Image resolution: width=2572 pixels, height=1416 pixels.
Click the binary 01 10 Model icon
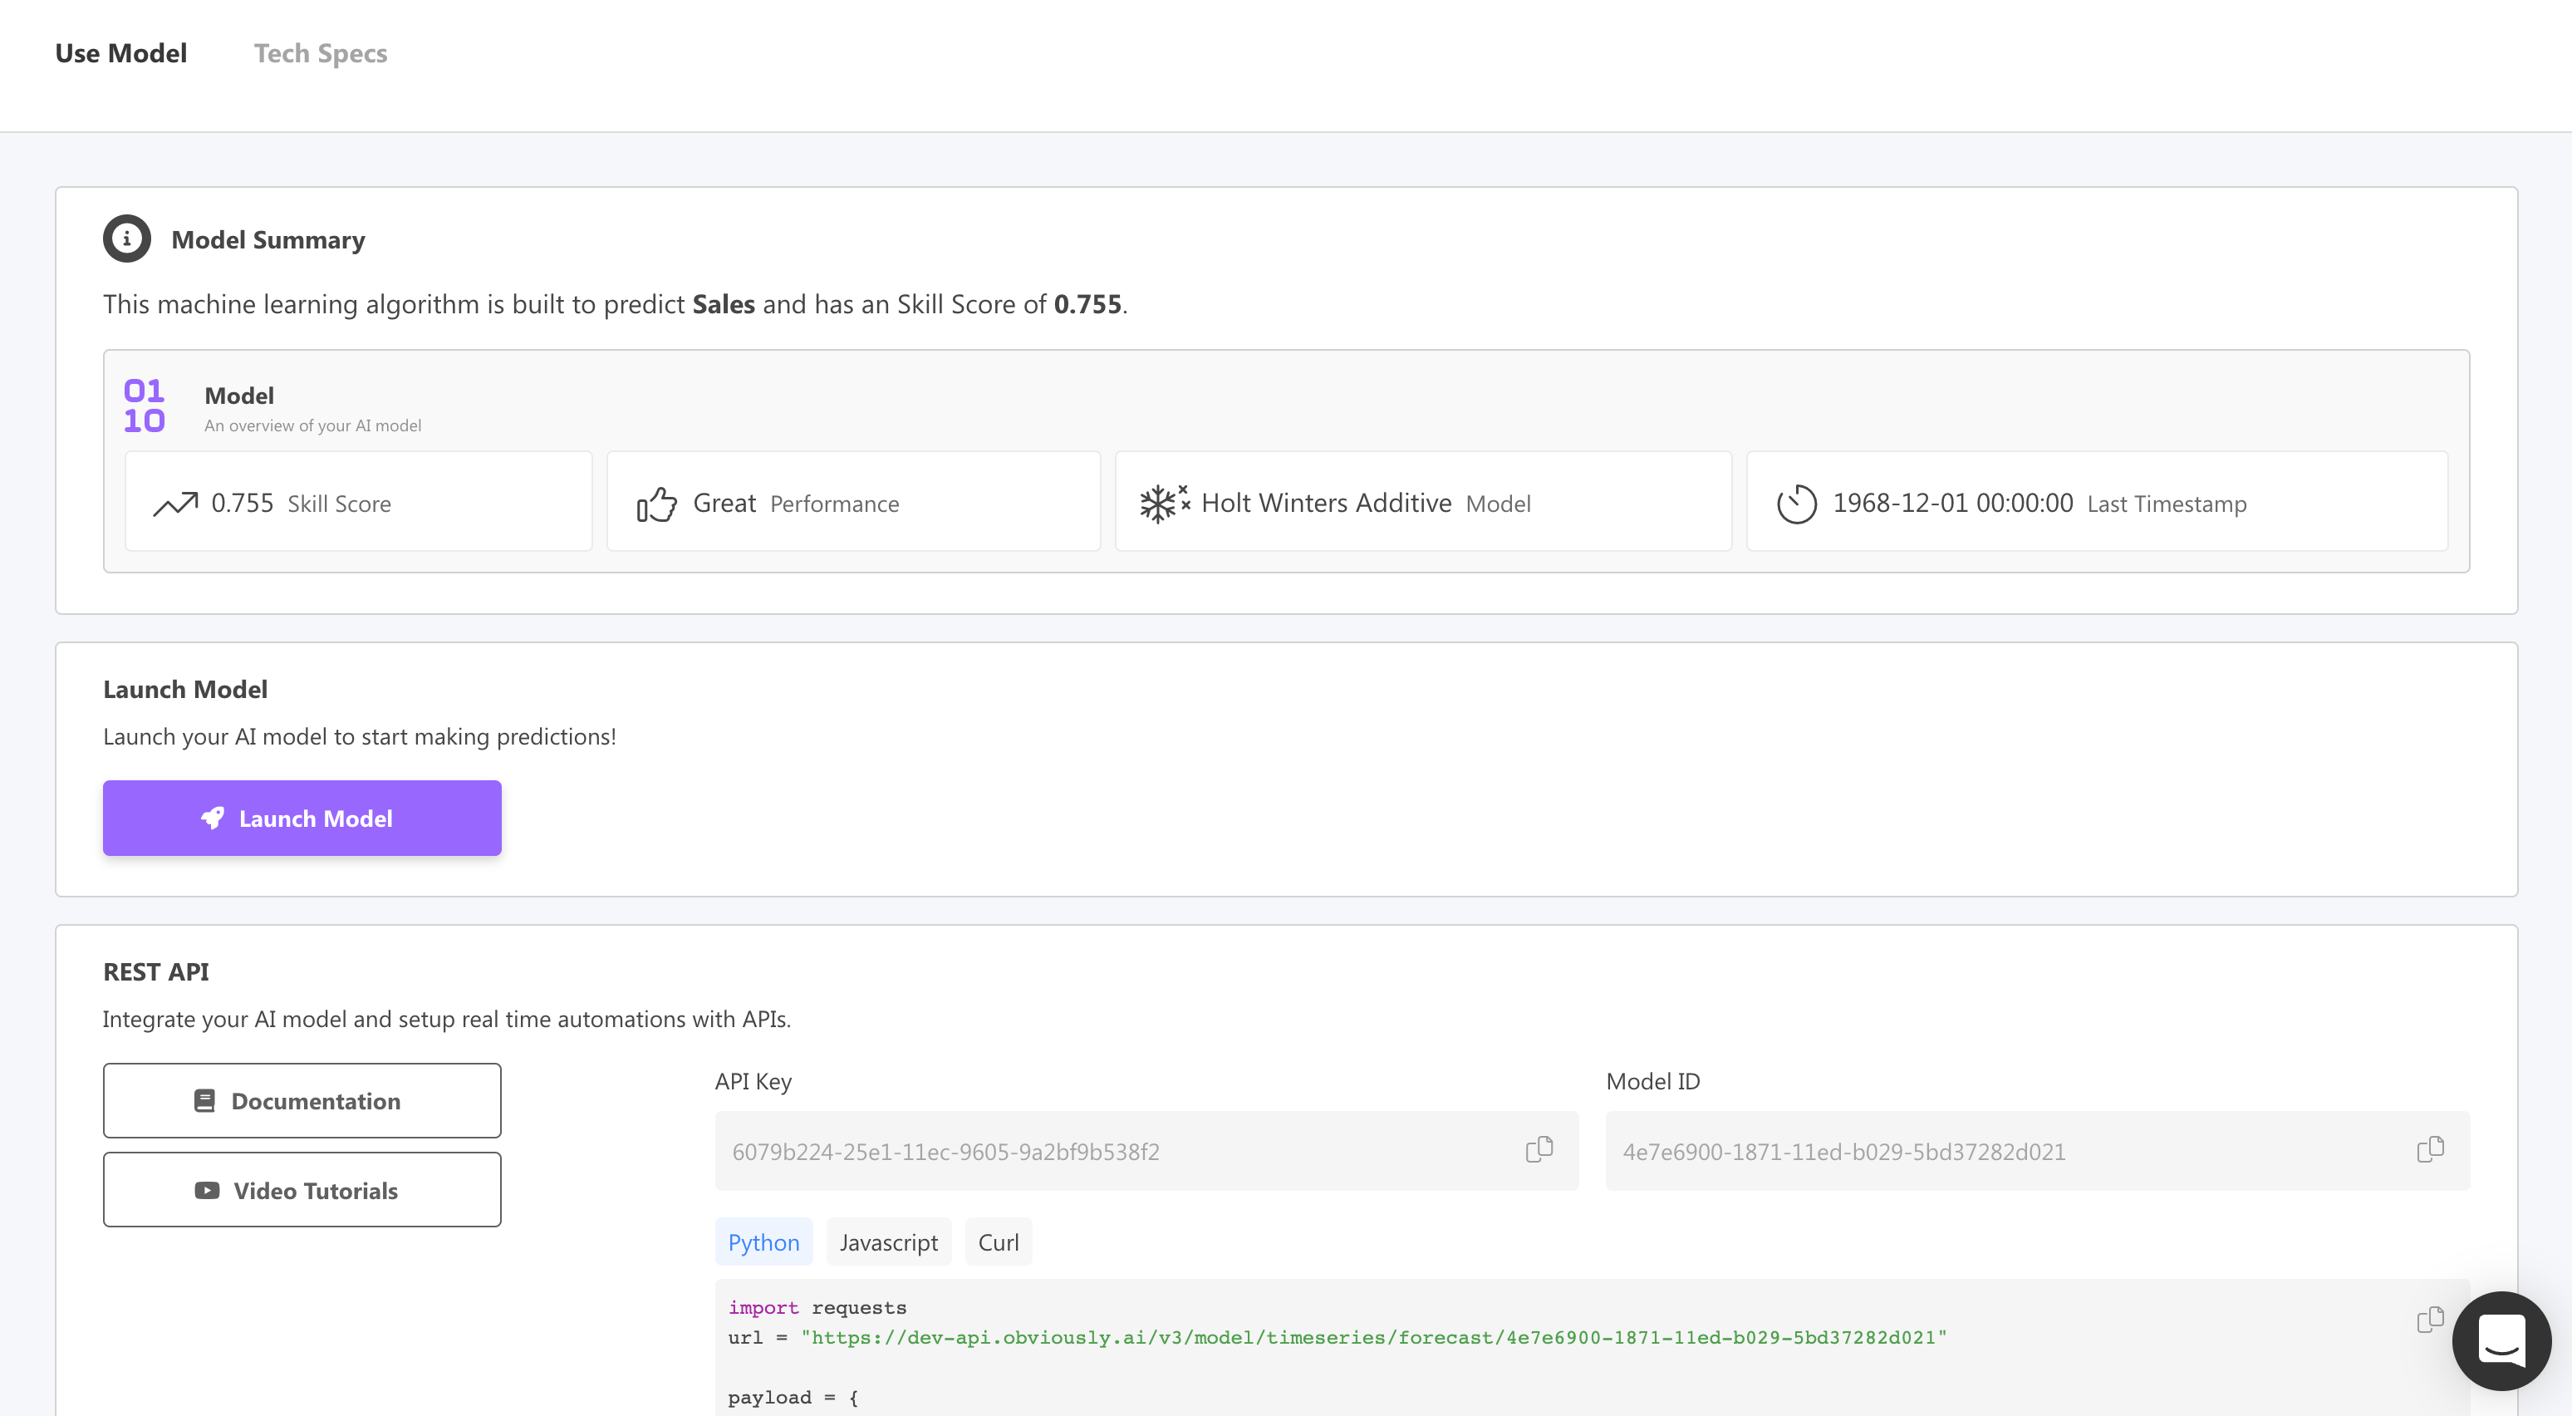point(145,406)
